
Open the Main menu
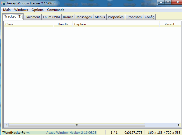click(x=7, y=10)
